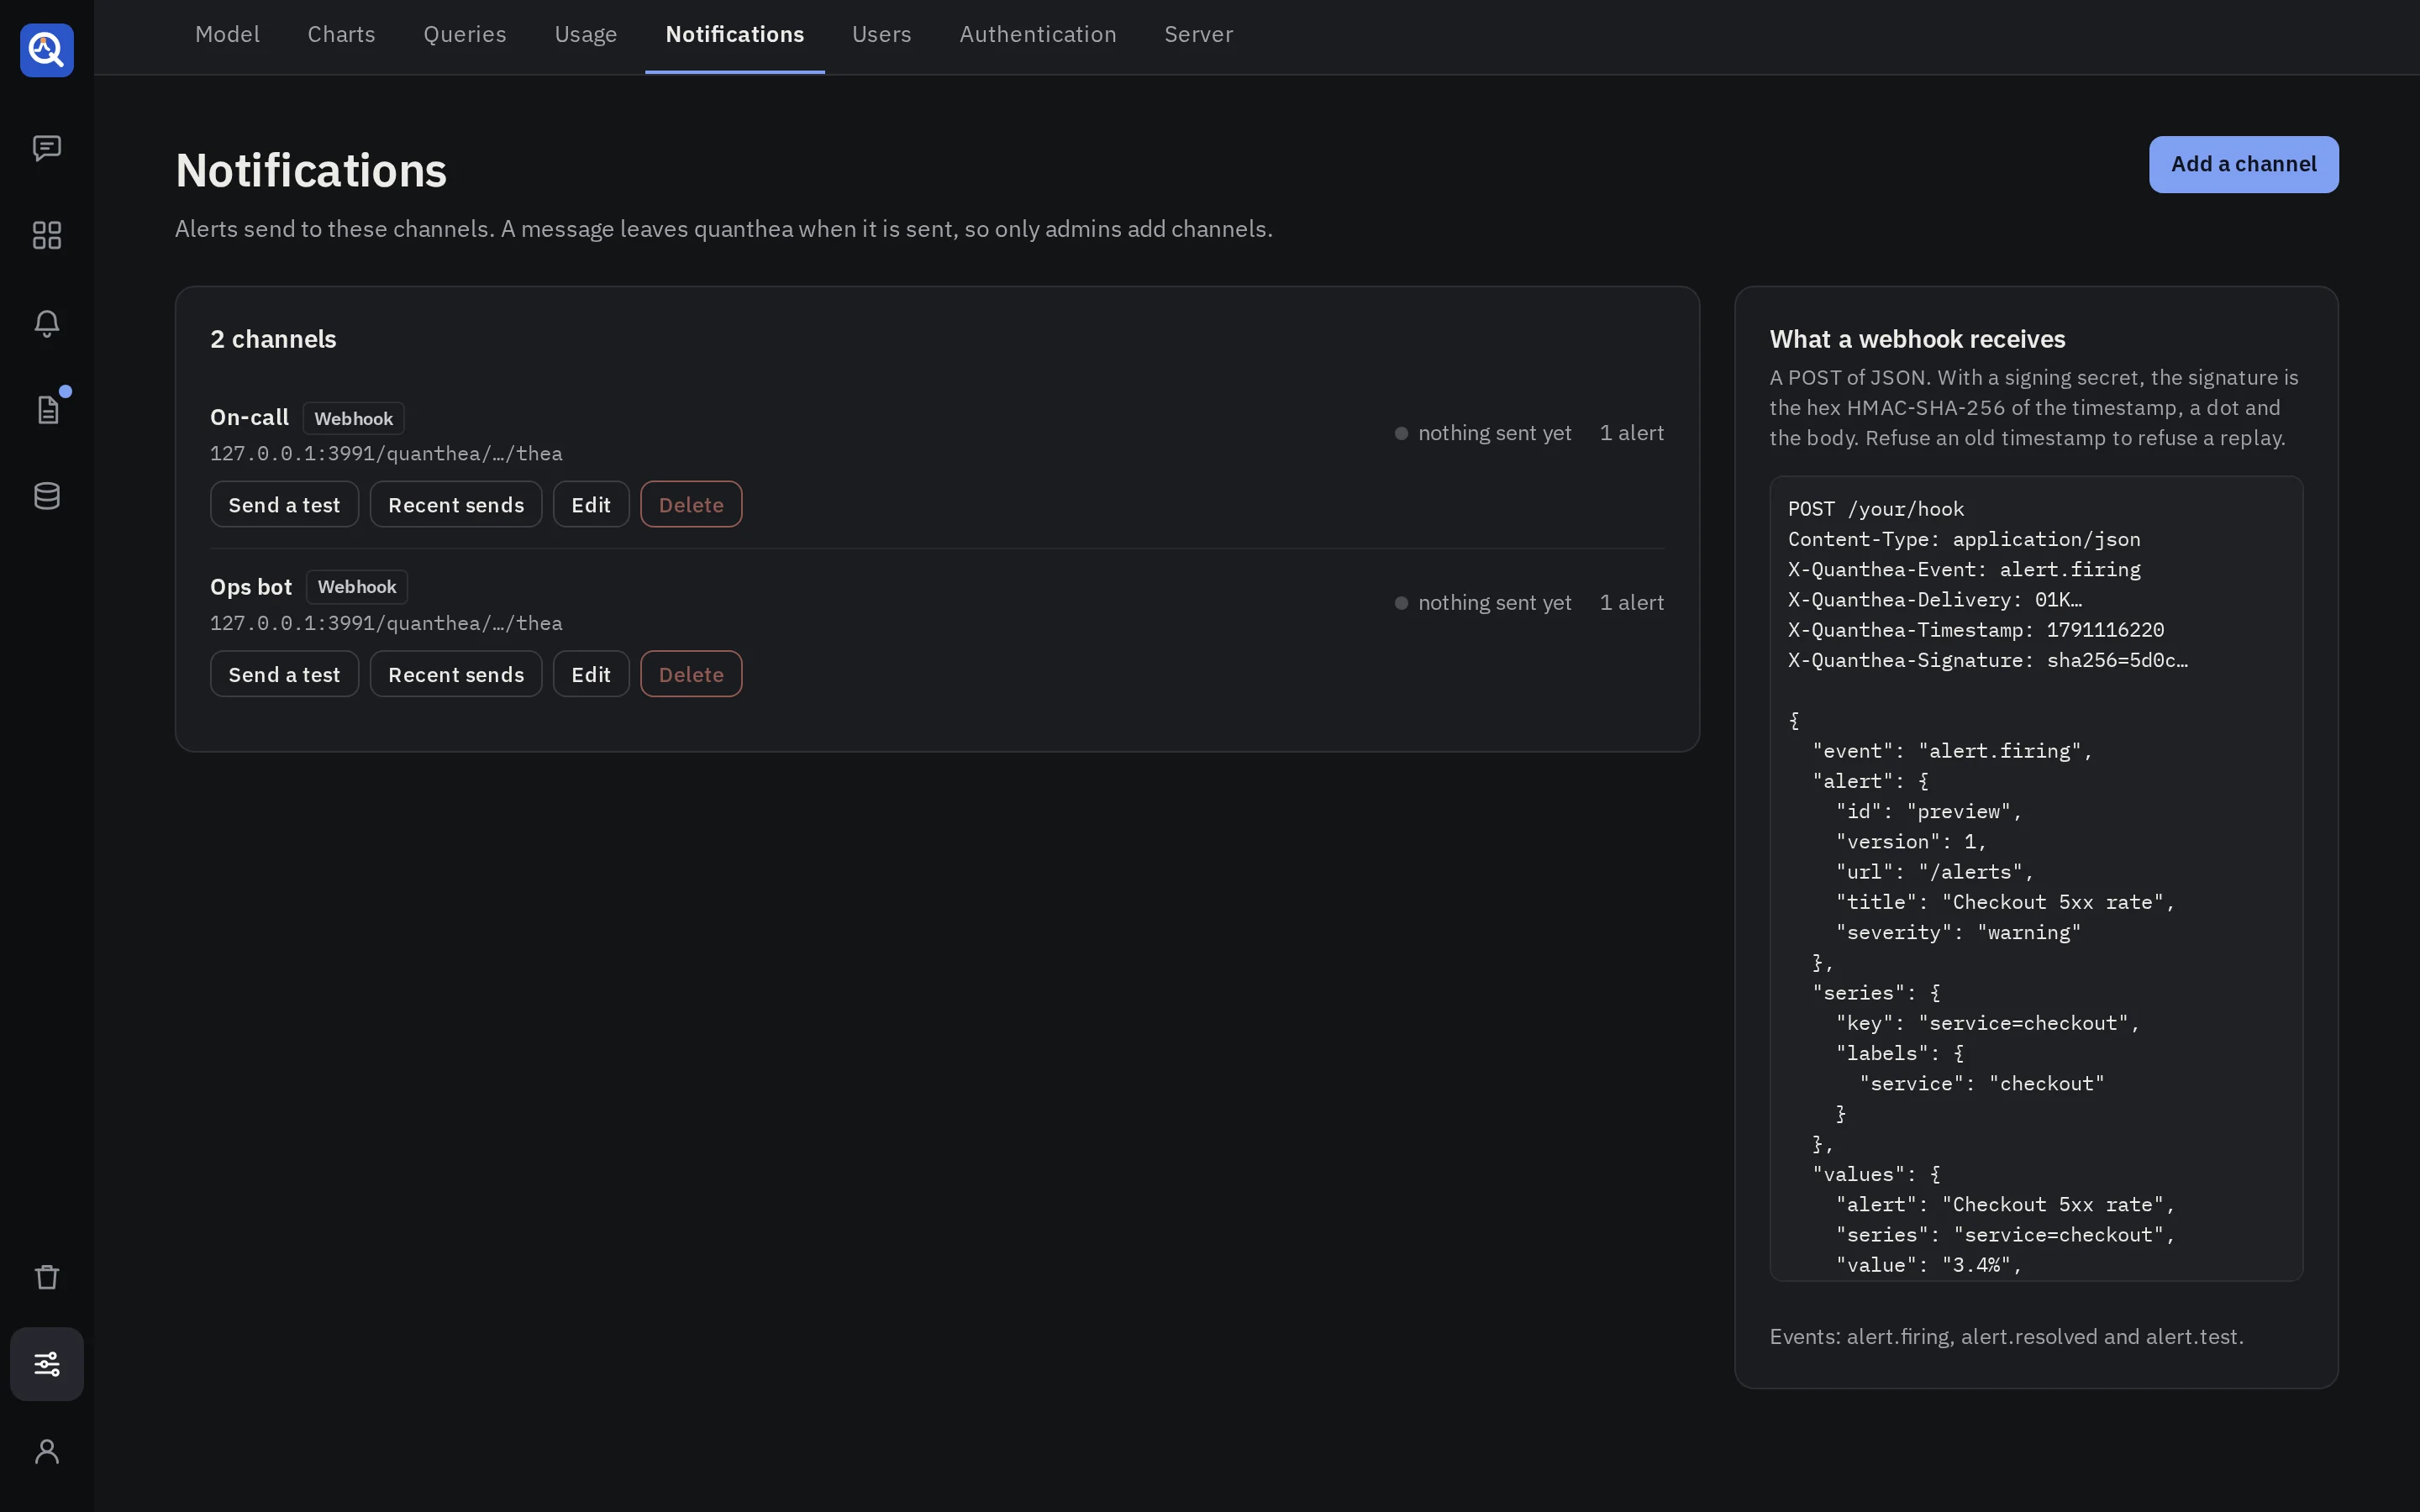Click the 'POST /your/hook' code line
Screen dimensions: 2420x1512
(x=1876, y=509)
